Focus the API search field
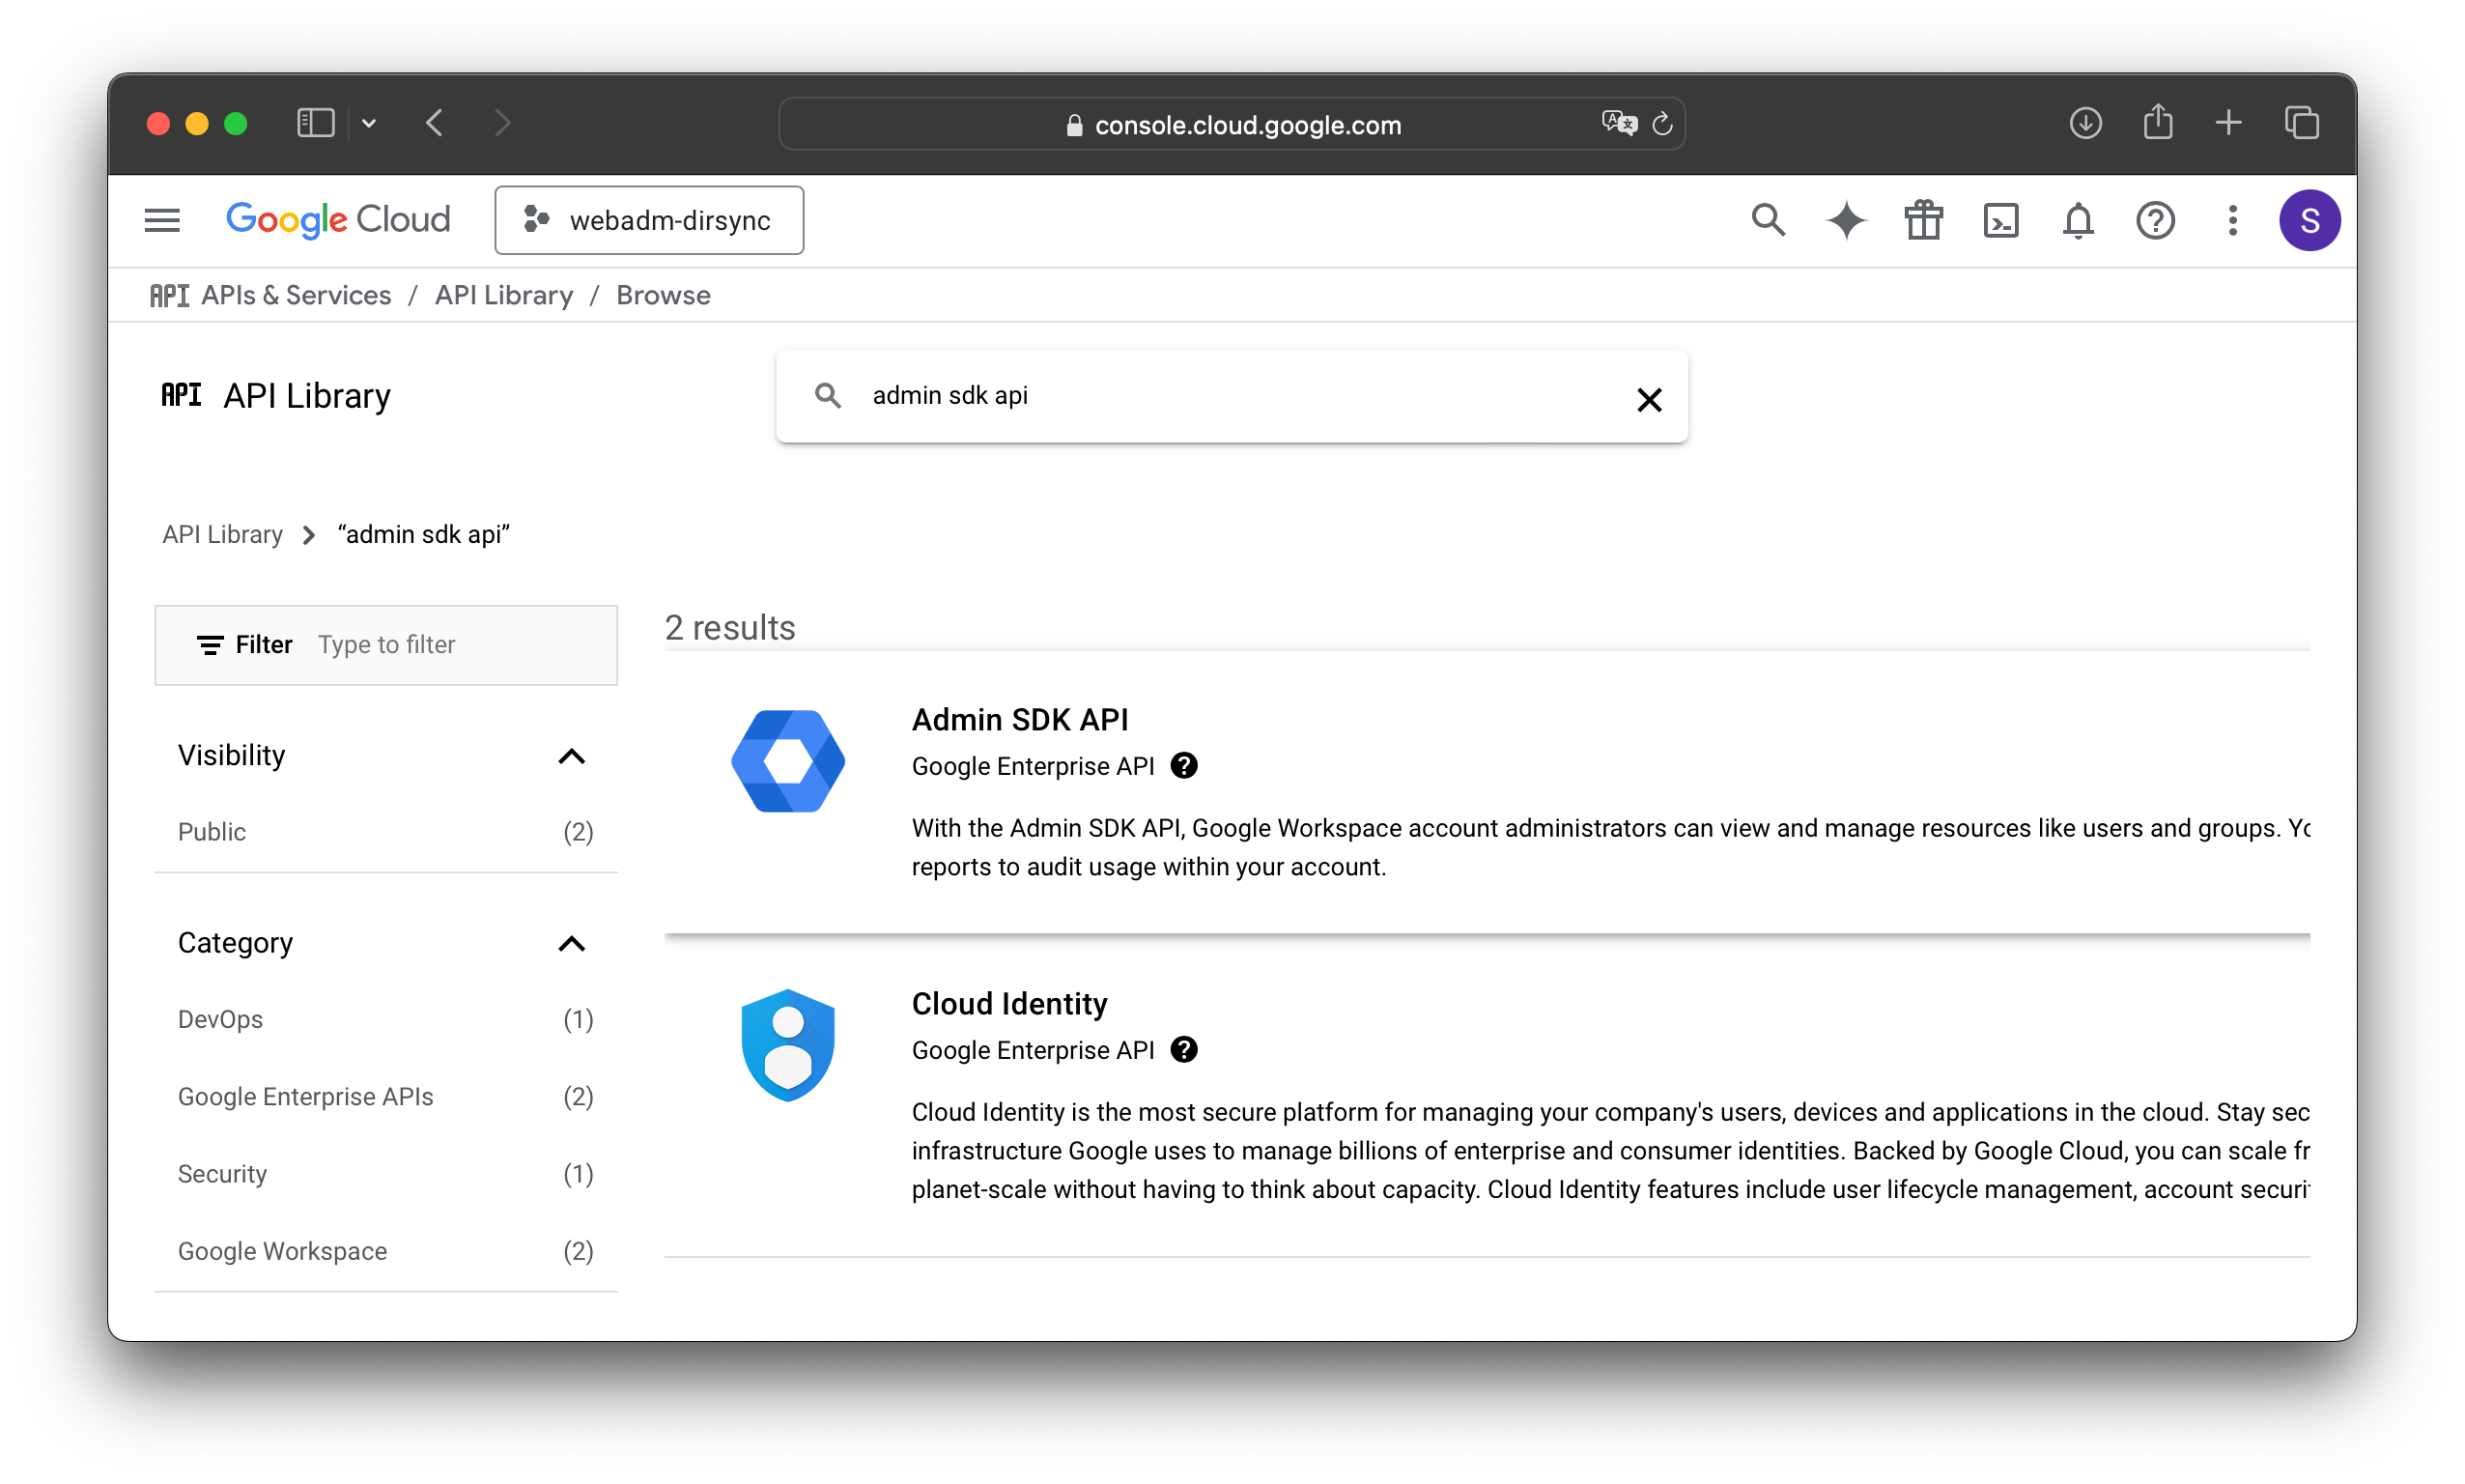Image resolution: width=2465 pixels, height=1484 pixels. (1232, 396)
